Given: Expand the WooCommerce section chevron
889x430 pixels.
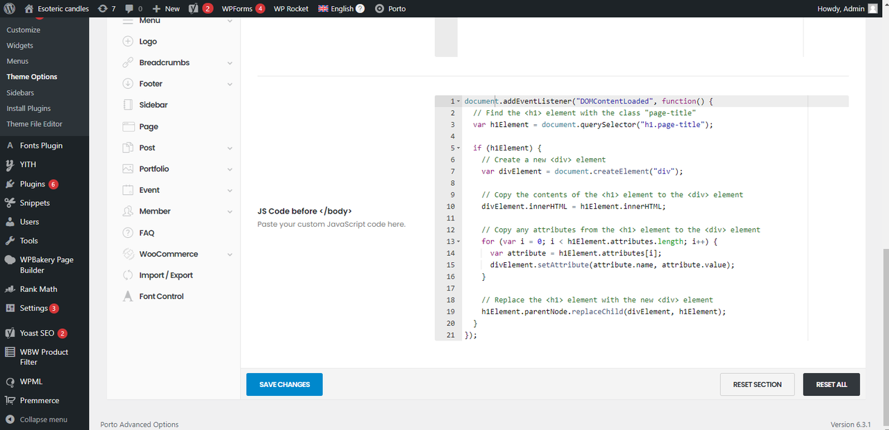Looking at the screenshot, I should coord(230,255).
